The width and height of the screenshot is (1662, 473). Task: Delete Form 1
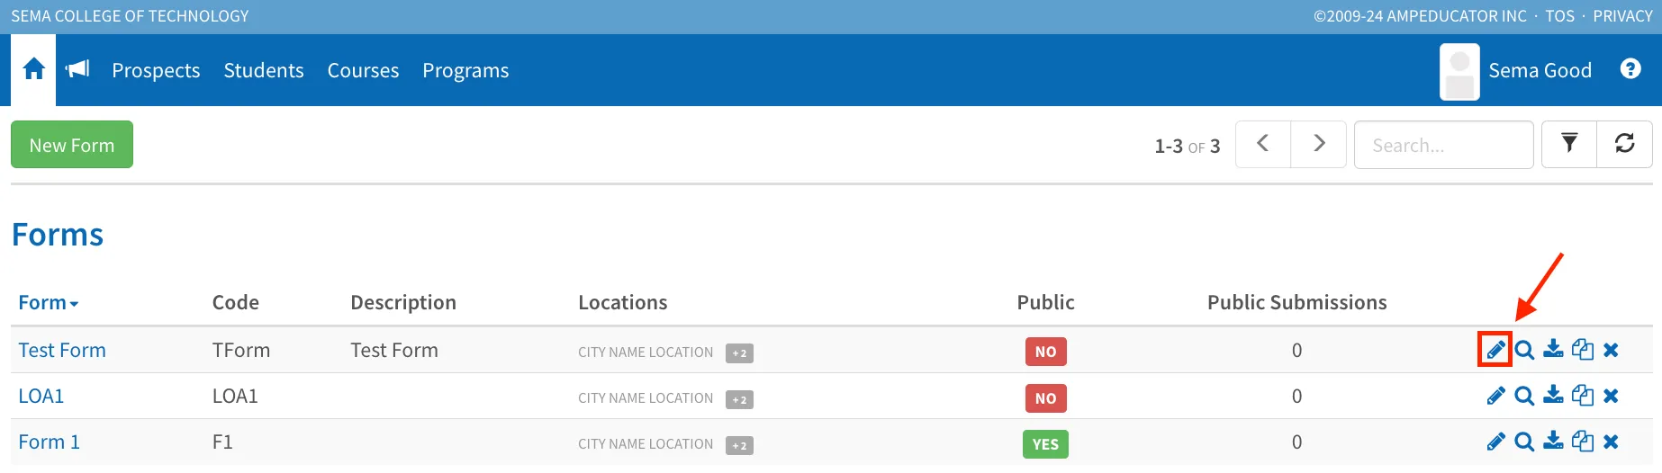(x=1611, y=442)
